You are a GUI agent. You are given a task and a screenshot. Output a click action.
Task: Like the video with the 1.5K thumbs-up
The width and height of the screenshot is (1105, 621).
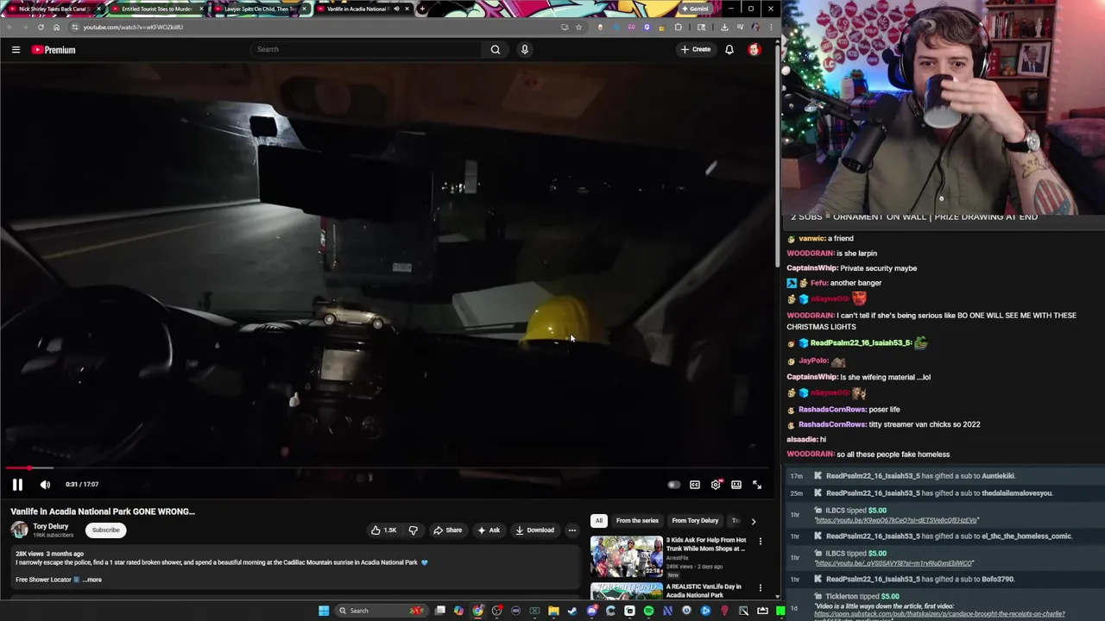pyautogui.click(x=383, y=530)
